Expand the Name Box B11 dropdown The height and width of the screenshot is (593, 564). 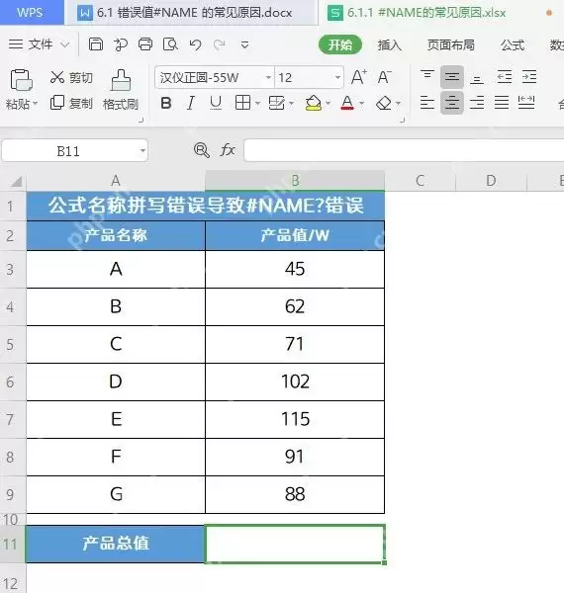(x=142, y=150)
